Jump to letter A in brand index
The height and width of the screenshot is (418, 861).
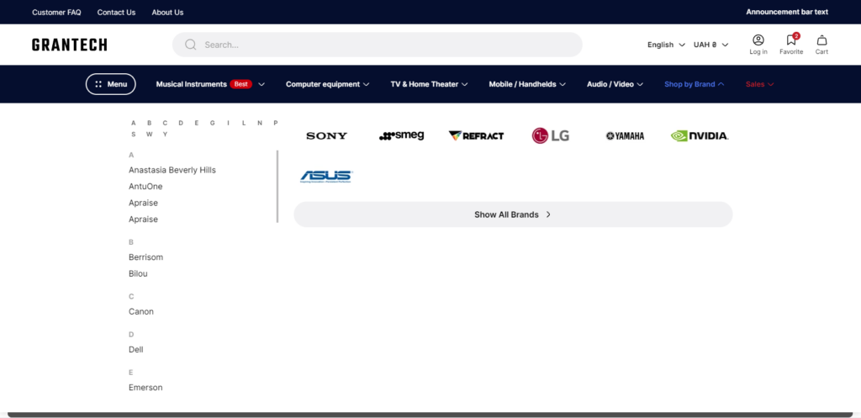pos(134,123)
